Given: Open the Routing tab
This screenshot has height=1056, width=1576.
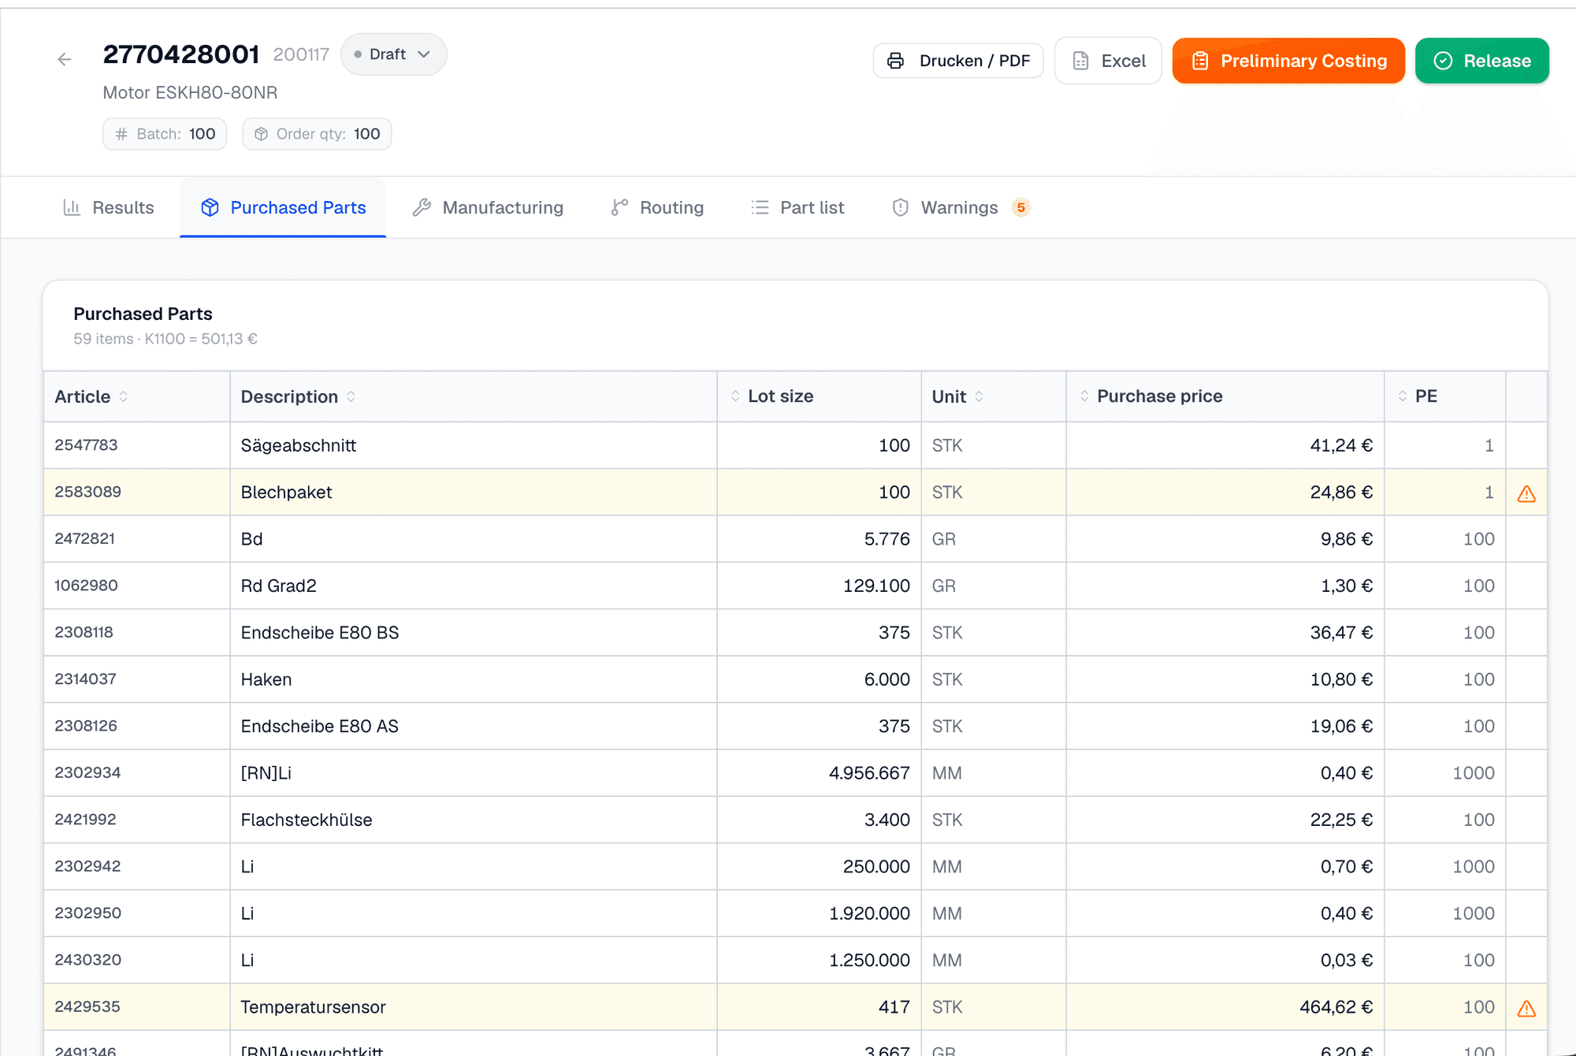Looking at the screenshot, I should [x=657, y=207].
